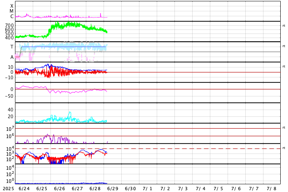Click the 6/24 date label on time axis
Screen dimensions: 288x192
24,189
